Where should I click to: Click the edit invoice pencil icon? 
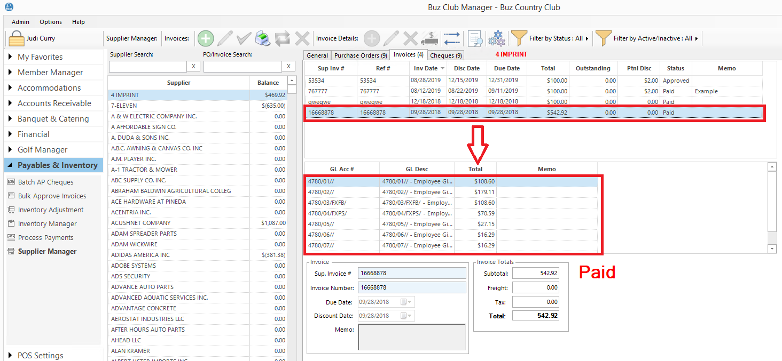coord(225,38)
